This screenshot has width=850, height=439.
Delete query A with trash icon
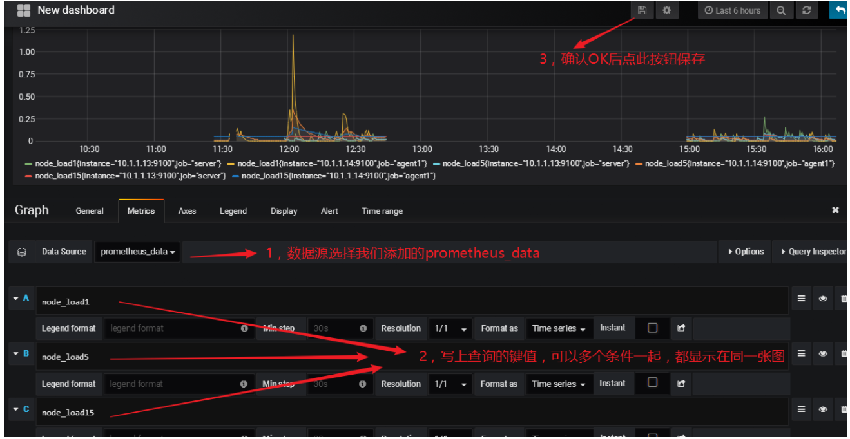click(x=844, y=299)
